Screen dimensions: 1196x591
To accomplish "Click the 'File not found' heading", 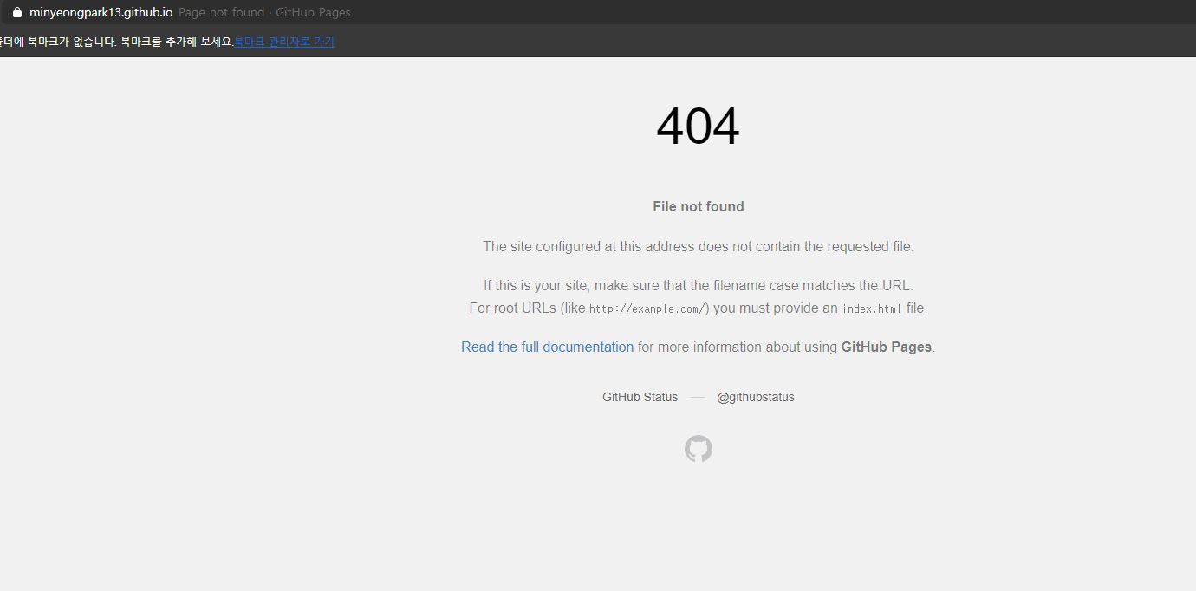I will (699, 206).
